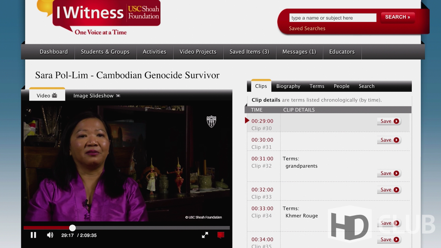
Task: Enter fullscreen mode with expand arrows icon
Action: tap(205, 235)
